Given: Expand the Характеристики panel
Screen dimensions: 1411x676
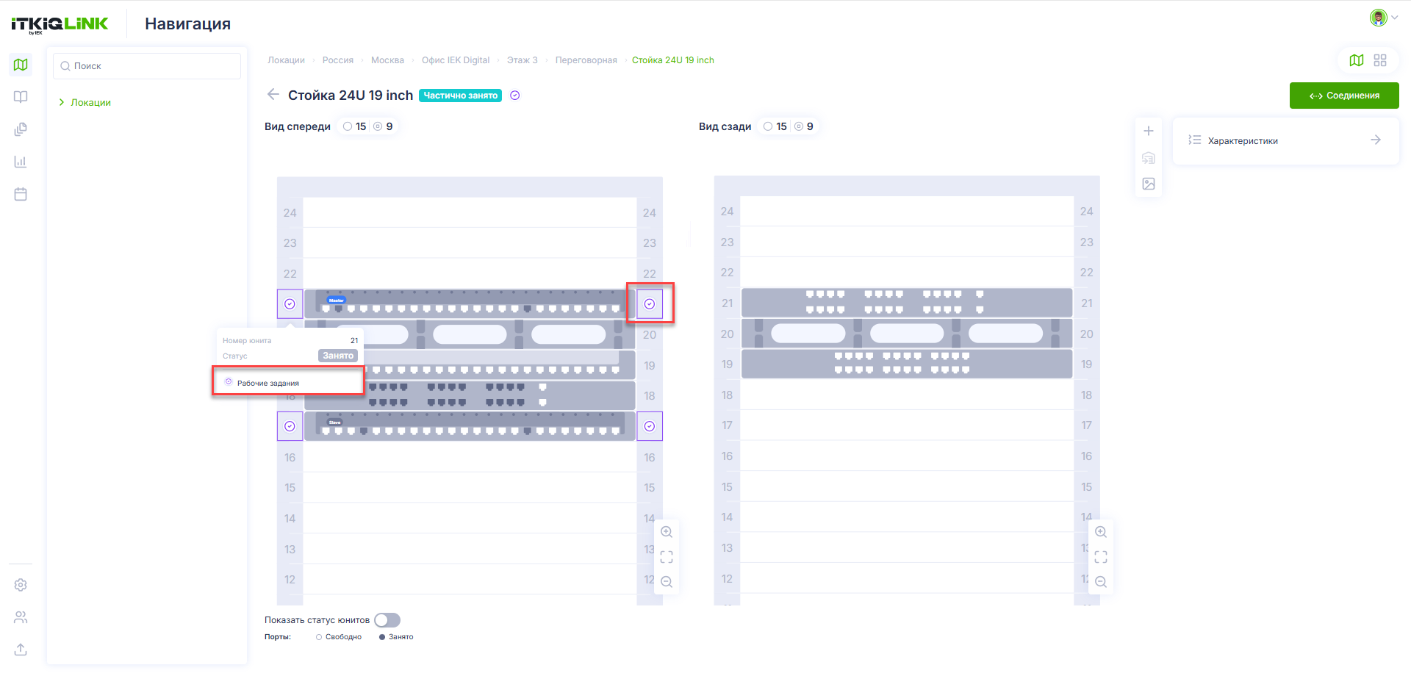Looking at the screenshot, I should tap(1286, 140).
